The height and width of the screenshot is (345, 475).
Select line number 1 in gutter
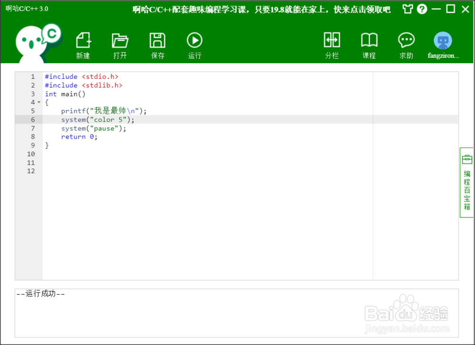click(x=33, y=76)
